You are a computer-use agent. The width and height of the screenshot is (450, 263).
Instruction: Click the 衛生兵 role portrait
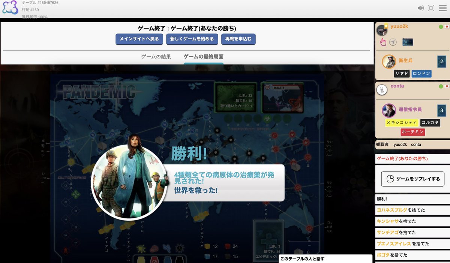(x=389, y=61)
